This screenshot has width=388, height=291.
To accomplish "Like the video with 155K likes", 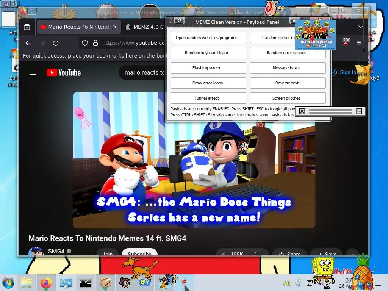I will (x=232, y=254).
